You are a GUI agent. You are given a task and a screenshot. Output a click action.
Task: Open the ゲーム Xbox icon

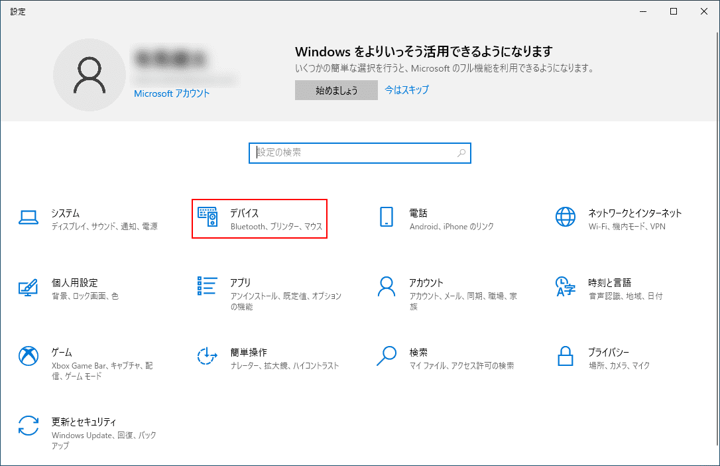[29, 356]
